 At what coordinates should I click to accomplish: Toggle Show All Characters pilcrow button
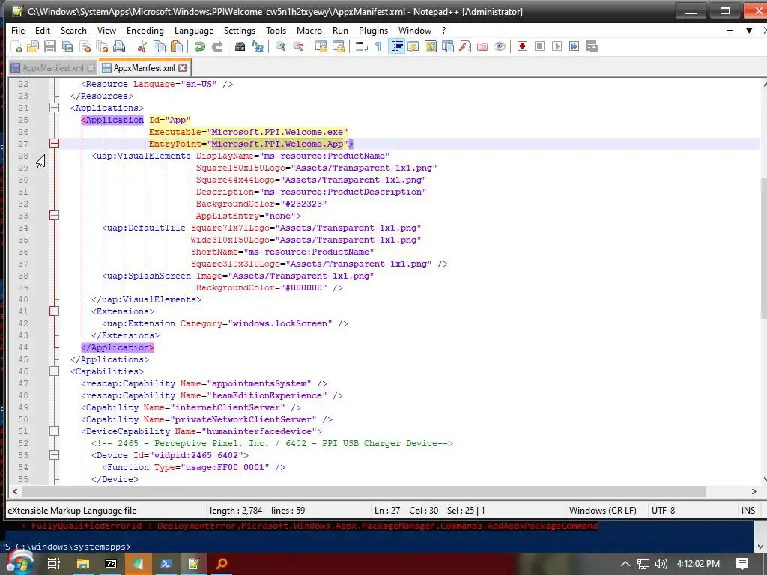[378, 46]
